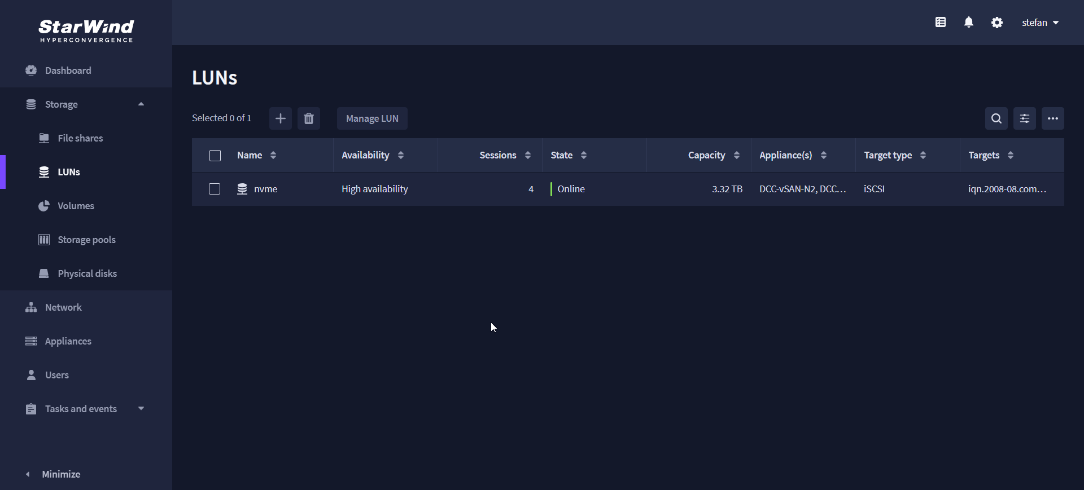Viewport: 1084px width, 490px height.
Task: Open notifications bell
Action: 969,23
